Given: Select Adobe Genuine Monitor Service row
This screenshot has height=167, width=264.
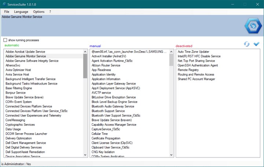Looking at the screenshot, I should [43, 56].
